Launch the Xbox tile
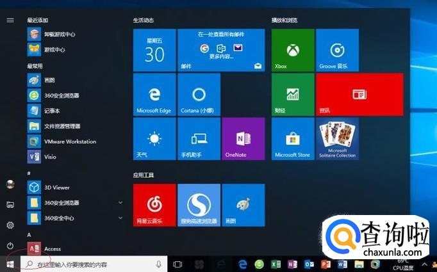The width and height of the screenshot is (437, 272). 293,50
